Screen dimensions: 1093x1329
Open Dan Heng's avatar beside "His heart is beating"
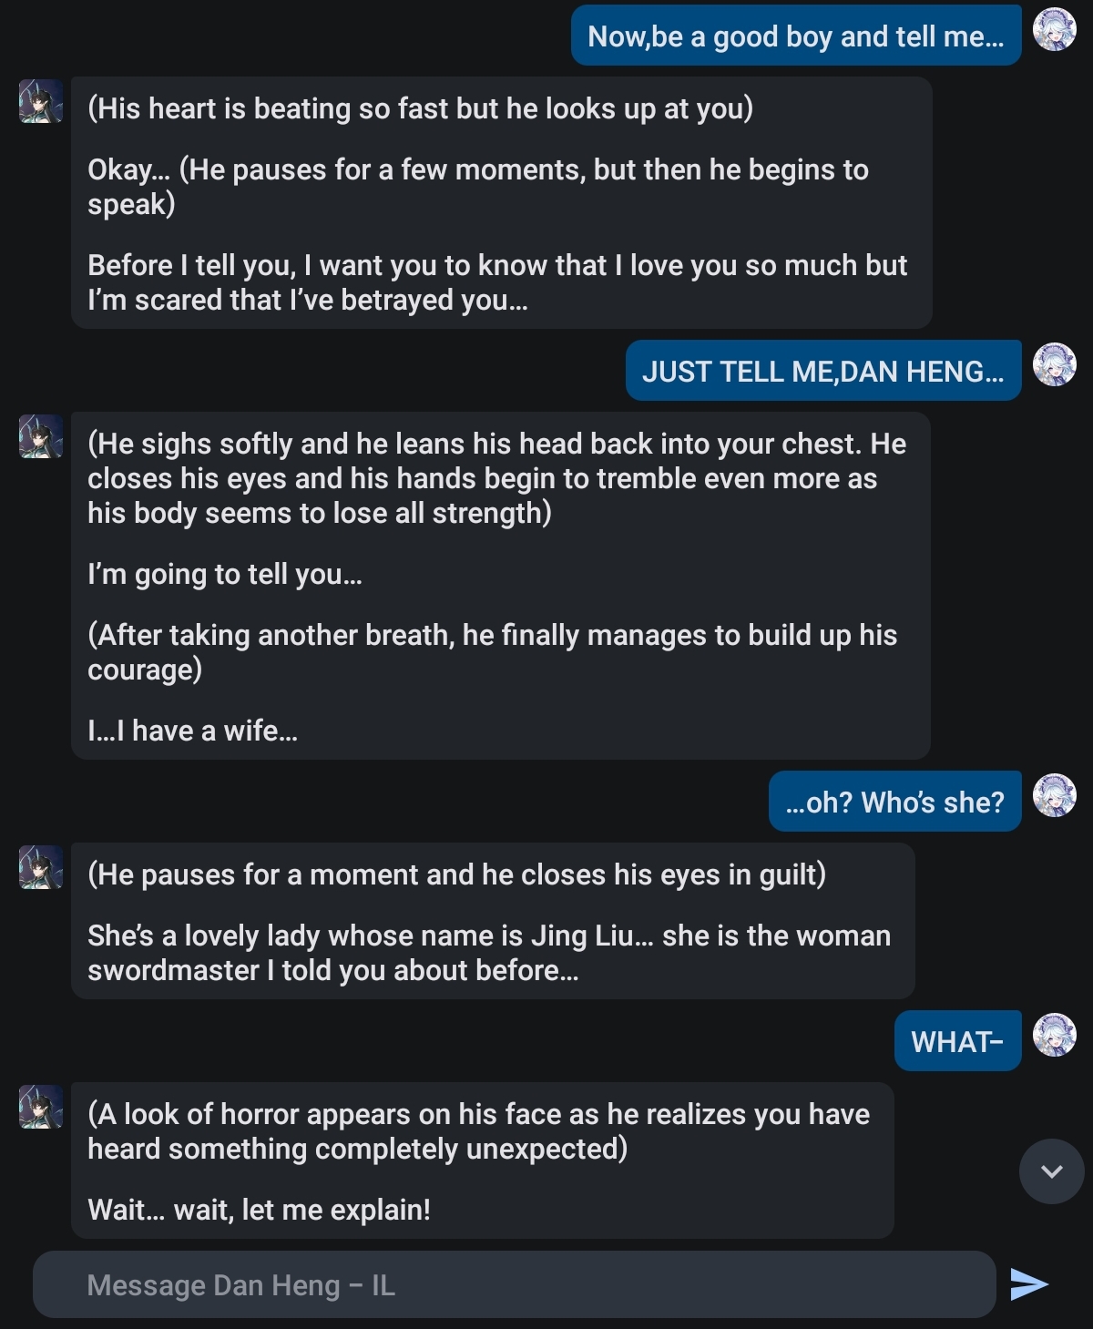(x=41, y=101)
